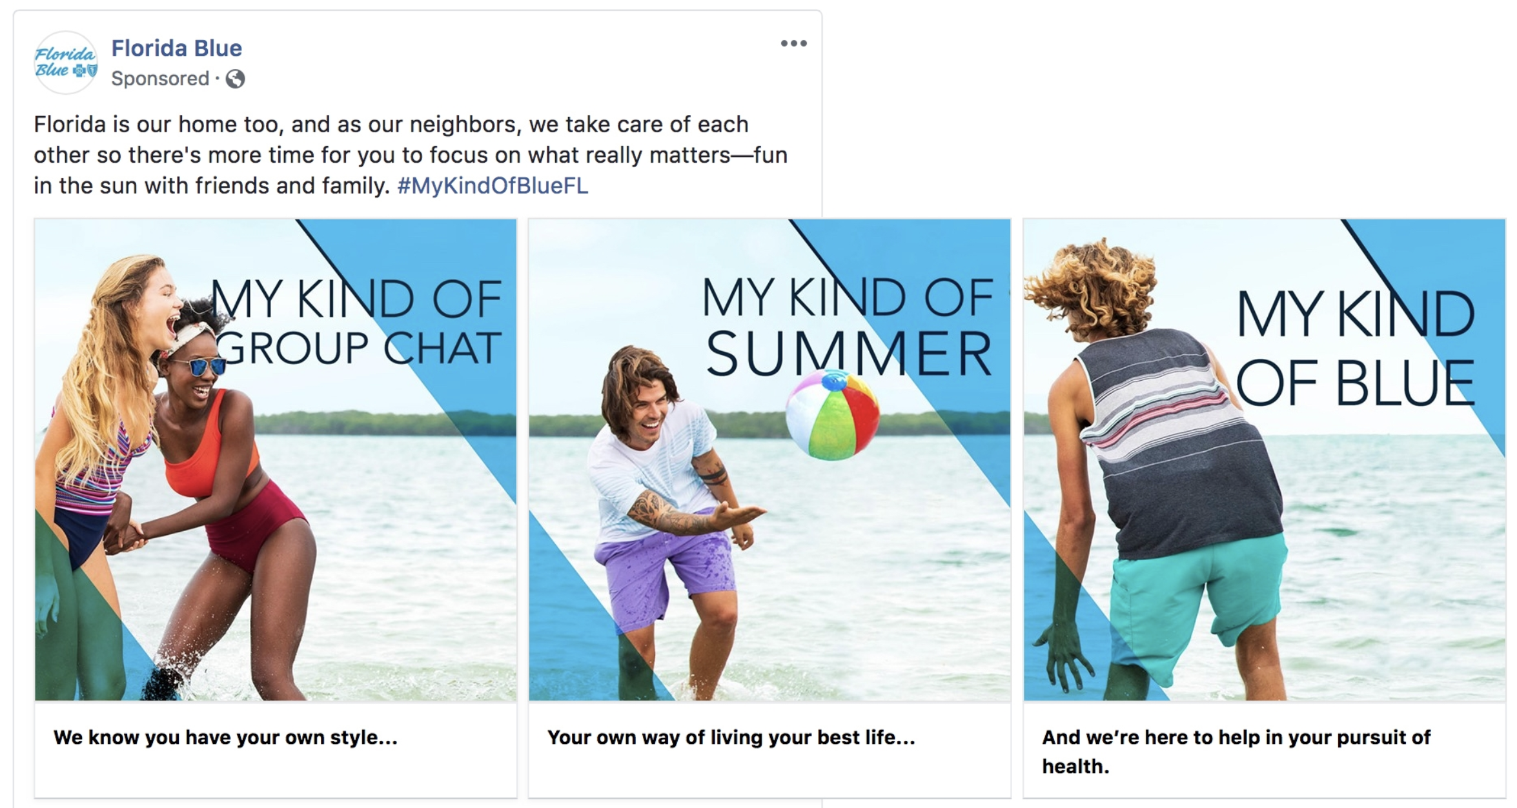Viewport: 1517px width, 808px height.
Task: Select caption "And we're here to help..."
Action: click(1236, 751)
